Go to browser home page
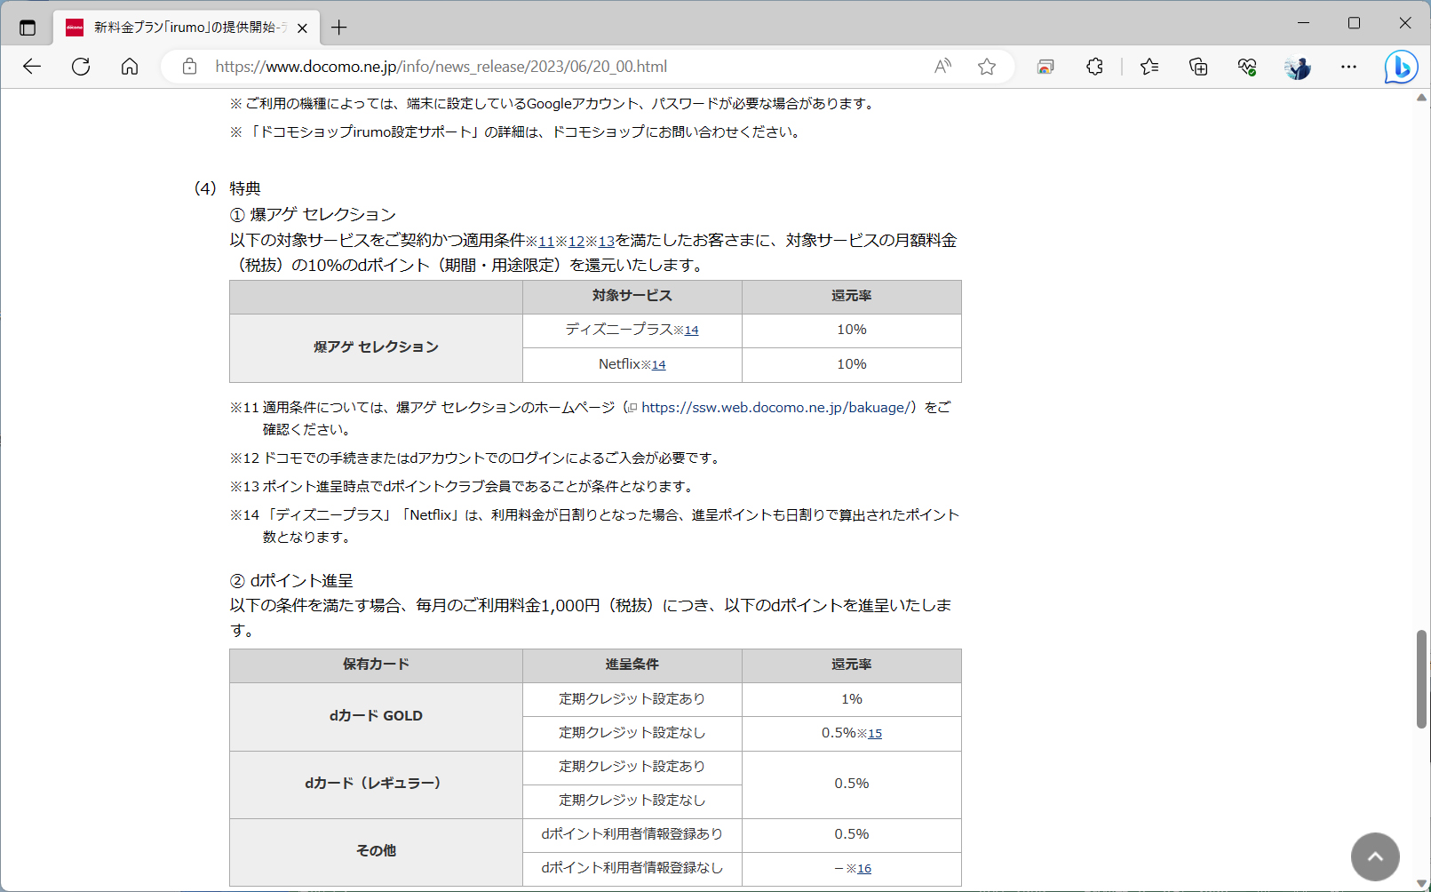The height and width of the screenshot is (892, 1431). pyautogui.click(x=129, y=66)
